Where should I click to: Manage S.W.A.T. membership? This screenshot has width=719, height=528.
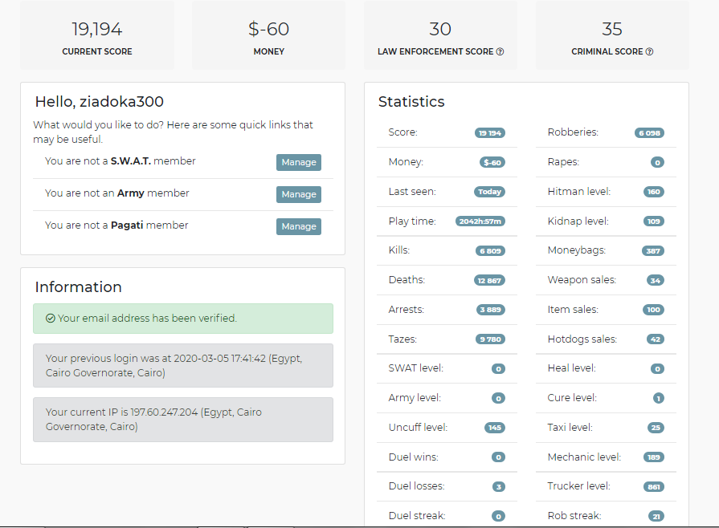point(299,162)
